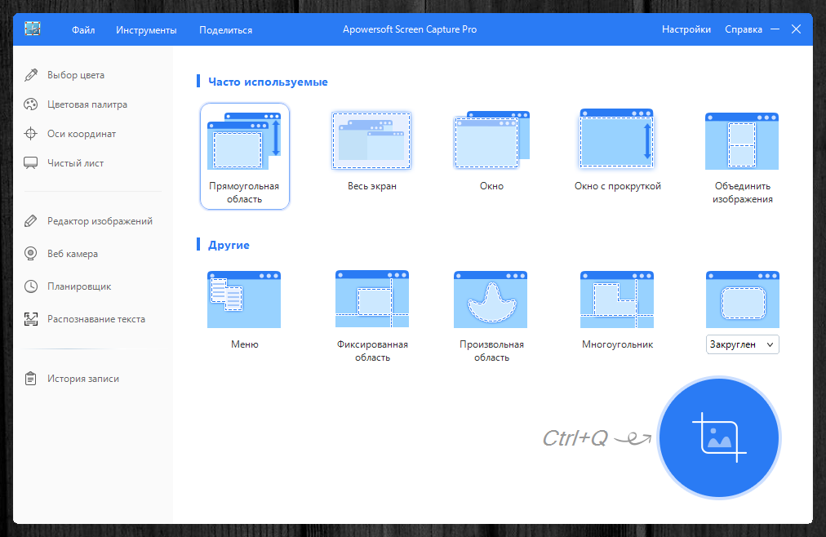This screenshot has width=826, height=537.
Task: Minimize the Screen Capture Pro window
Action: [775, 29]
